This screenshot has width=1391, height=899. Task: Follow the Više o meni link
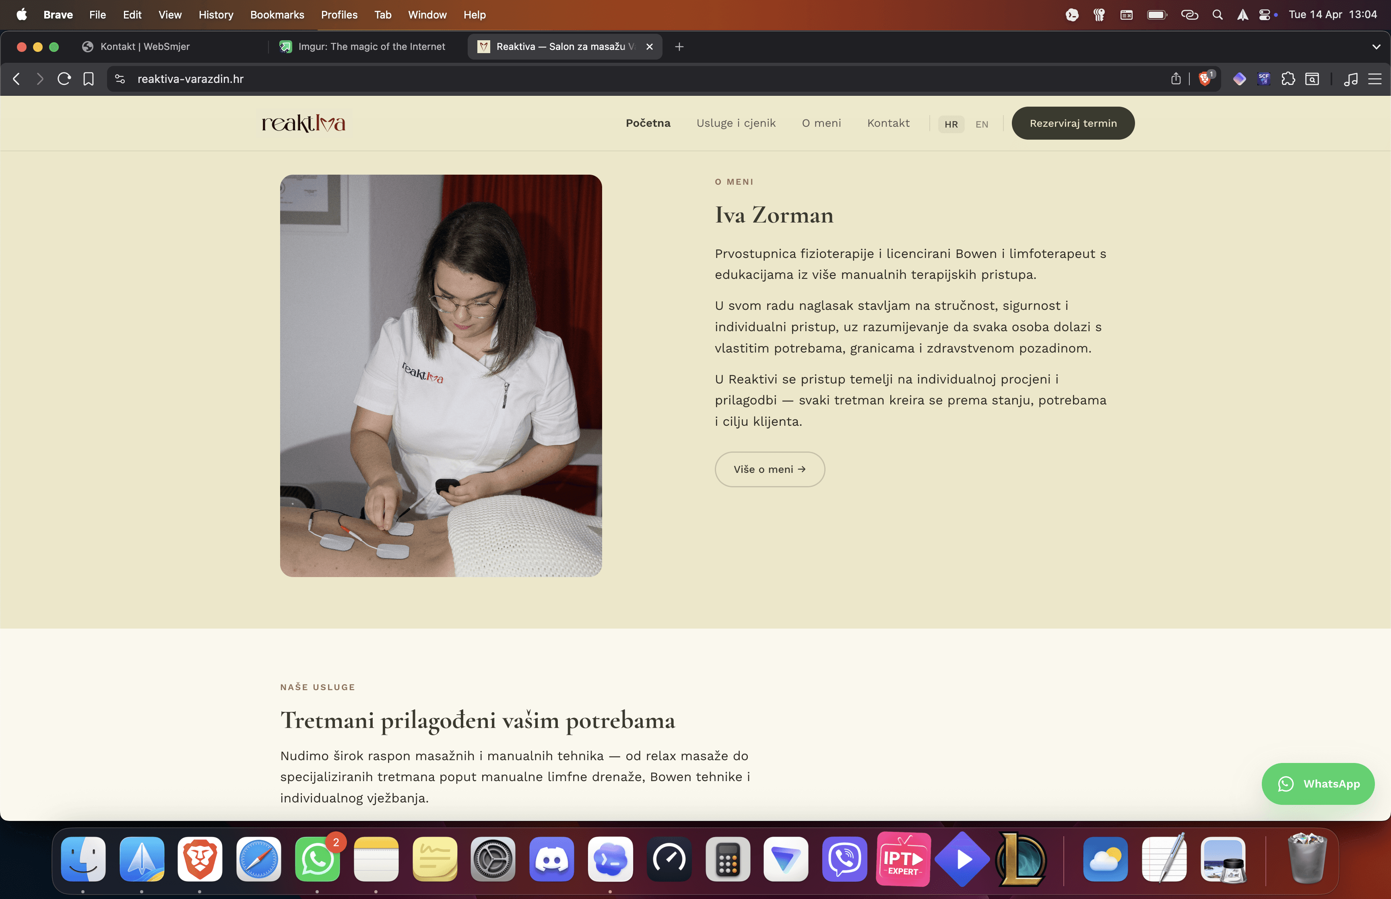pos(769,469)
